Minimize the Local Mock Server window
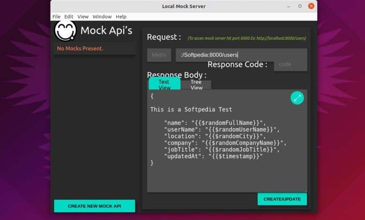Viewport: 365px width, 220px height. pyautogui.click(x=289, y=6)
